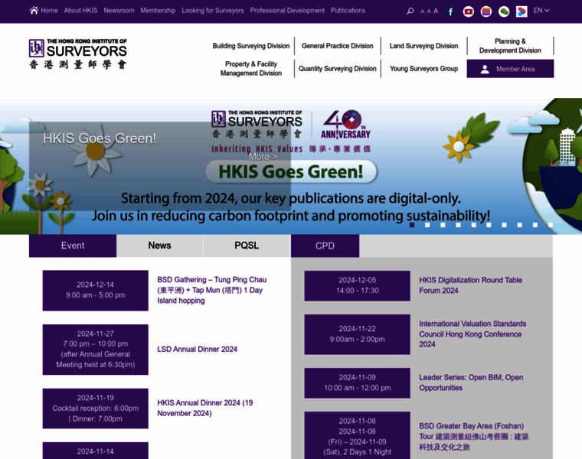Select the smallest font size A
This screenshot has width=582, height=459.
422,11
